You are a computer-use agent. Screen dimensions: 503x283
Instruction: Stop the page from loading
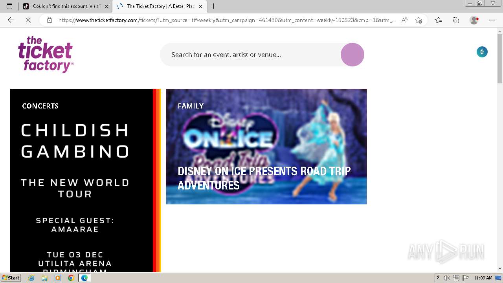[x=28, y=20]
